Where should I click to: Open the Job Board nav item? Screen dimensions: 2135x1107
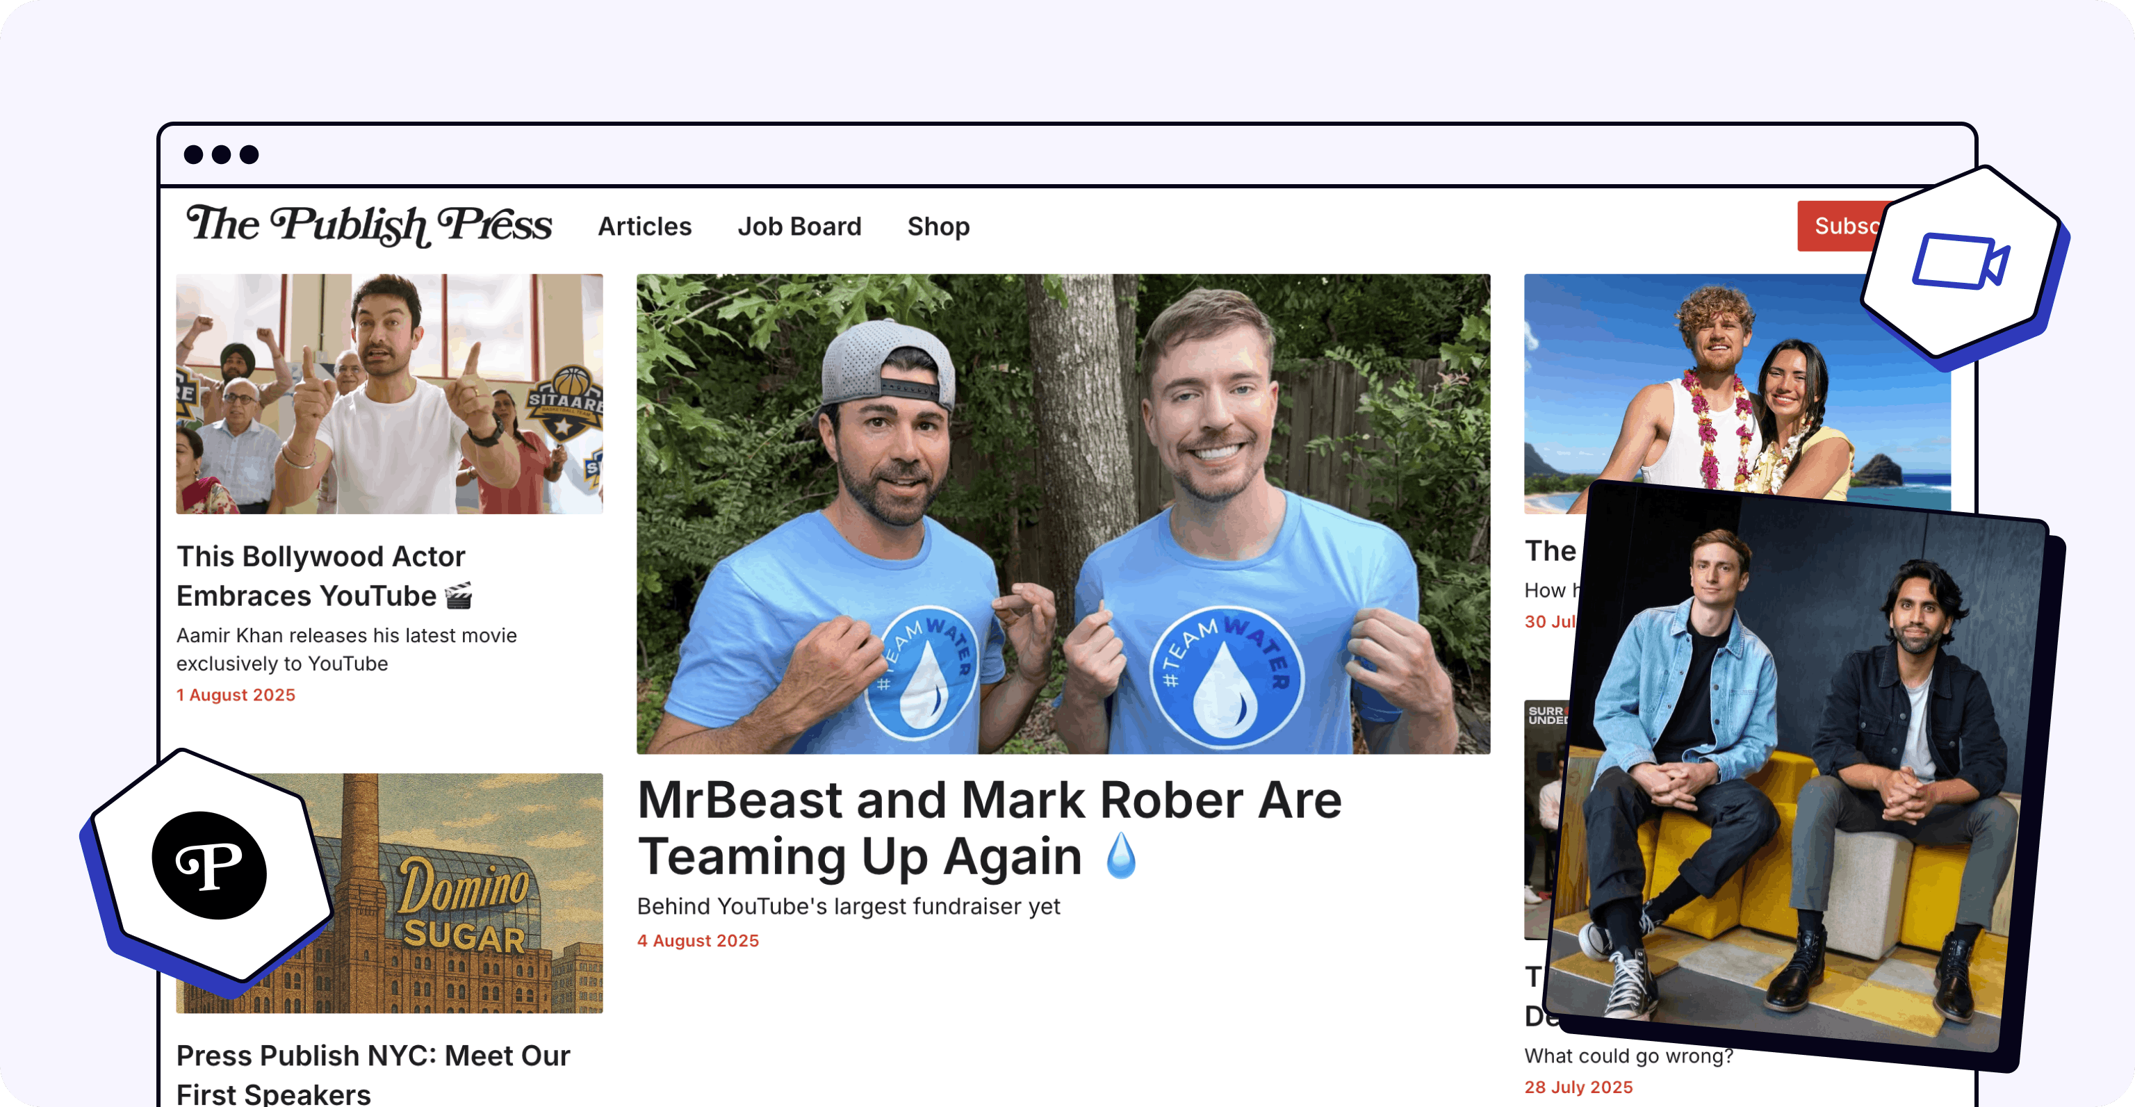(799, 227)
